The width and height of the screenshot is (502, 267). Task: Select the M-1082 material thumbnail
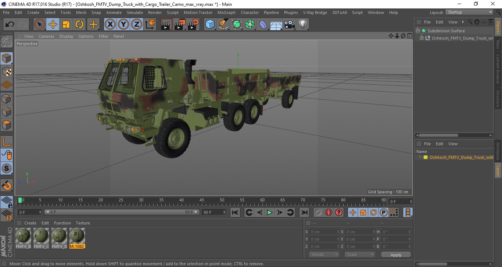(x=77, y=238)
